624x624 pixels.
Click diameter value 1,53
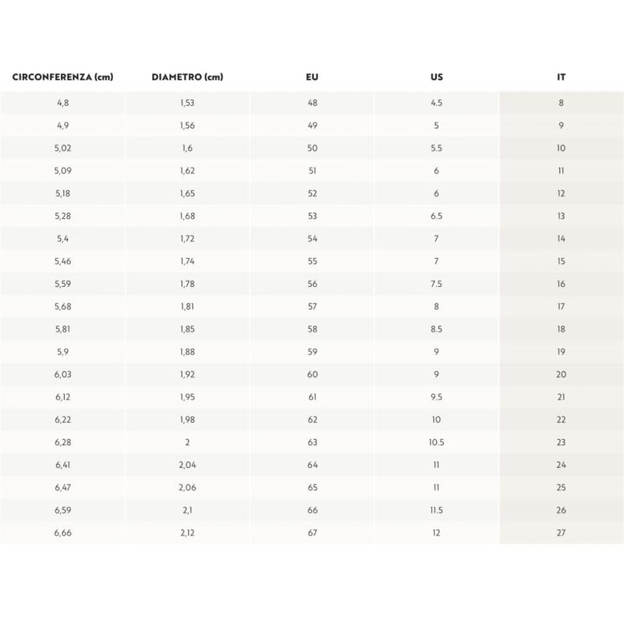pyautogui.click(x=187, y=103)
